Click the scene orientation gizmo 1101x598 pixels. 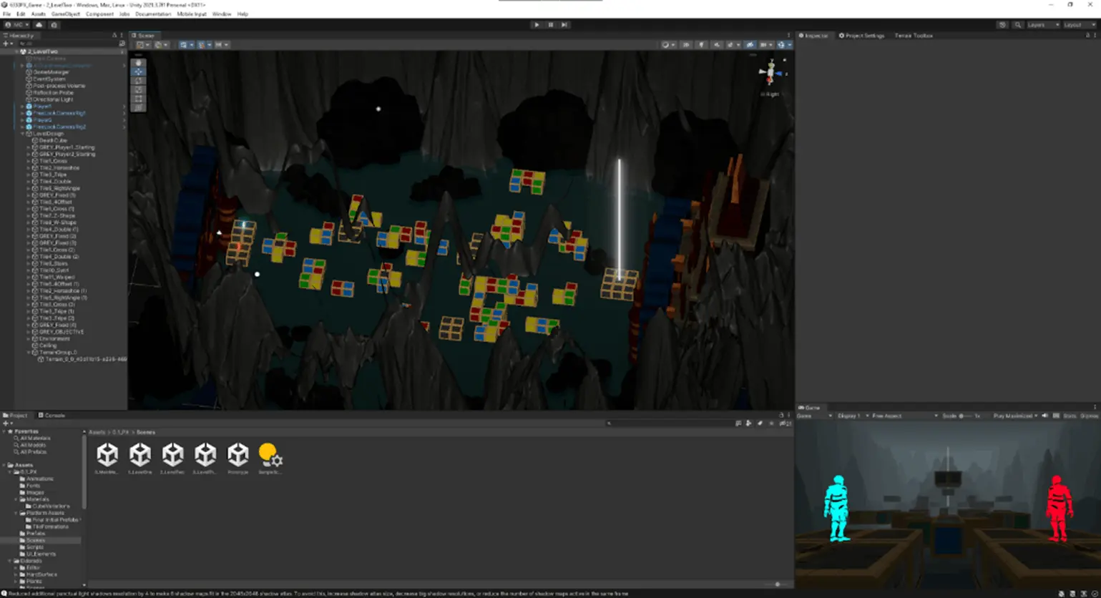click(x=771, y=73)
